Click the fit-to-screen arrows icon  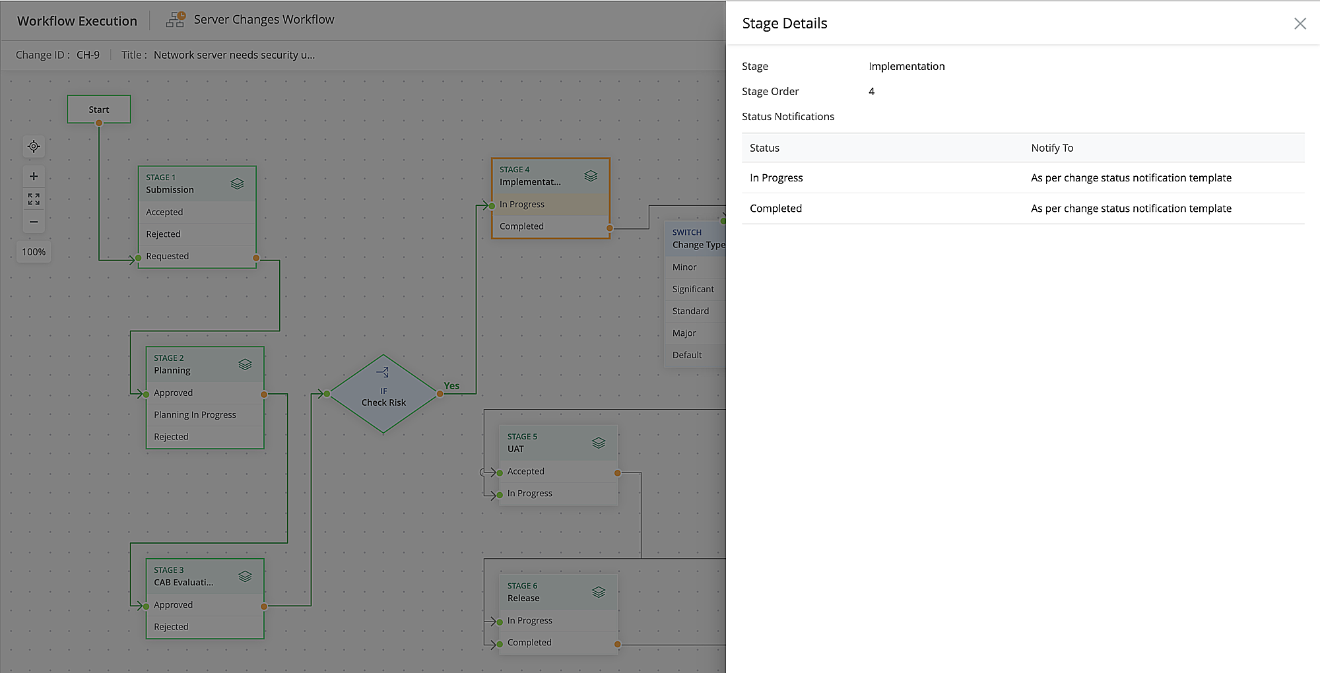34,199
